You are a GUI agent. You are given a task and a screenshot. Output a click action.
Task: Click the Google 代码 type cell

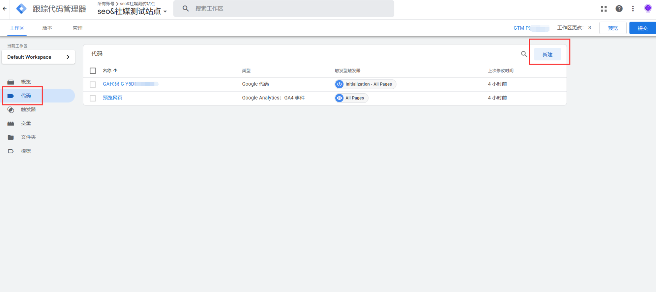click(x=255, y=84)
